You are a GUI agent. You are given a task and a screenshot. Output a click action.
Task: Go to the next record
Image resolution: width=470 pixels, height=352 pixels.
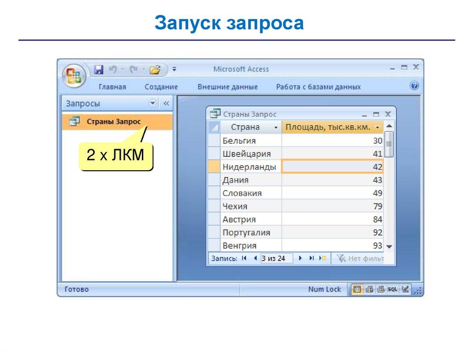click(301, 258)
